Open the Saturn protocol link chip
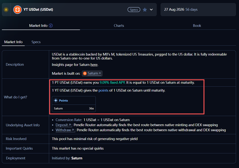 (92, 74)
